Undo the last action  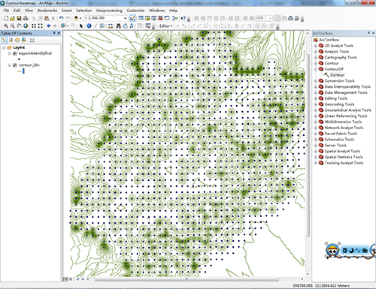tap(62, 18)
